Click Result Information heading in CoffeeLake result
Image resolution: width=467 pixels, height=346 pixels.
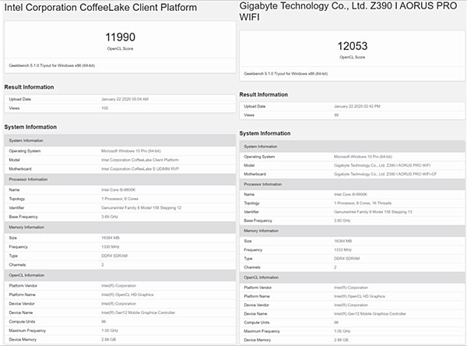point(29,87)
